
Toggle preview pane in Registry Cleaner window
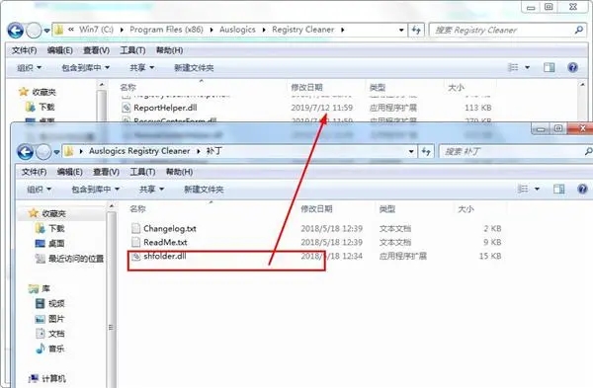point(550,67)
